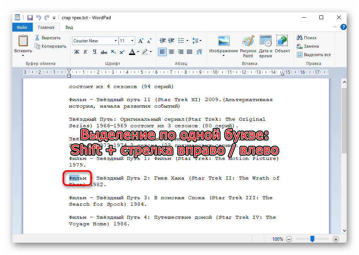Apply subscript formatting
Viewport: 359px width, 255px height.
[113, 52]
